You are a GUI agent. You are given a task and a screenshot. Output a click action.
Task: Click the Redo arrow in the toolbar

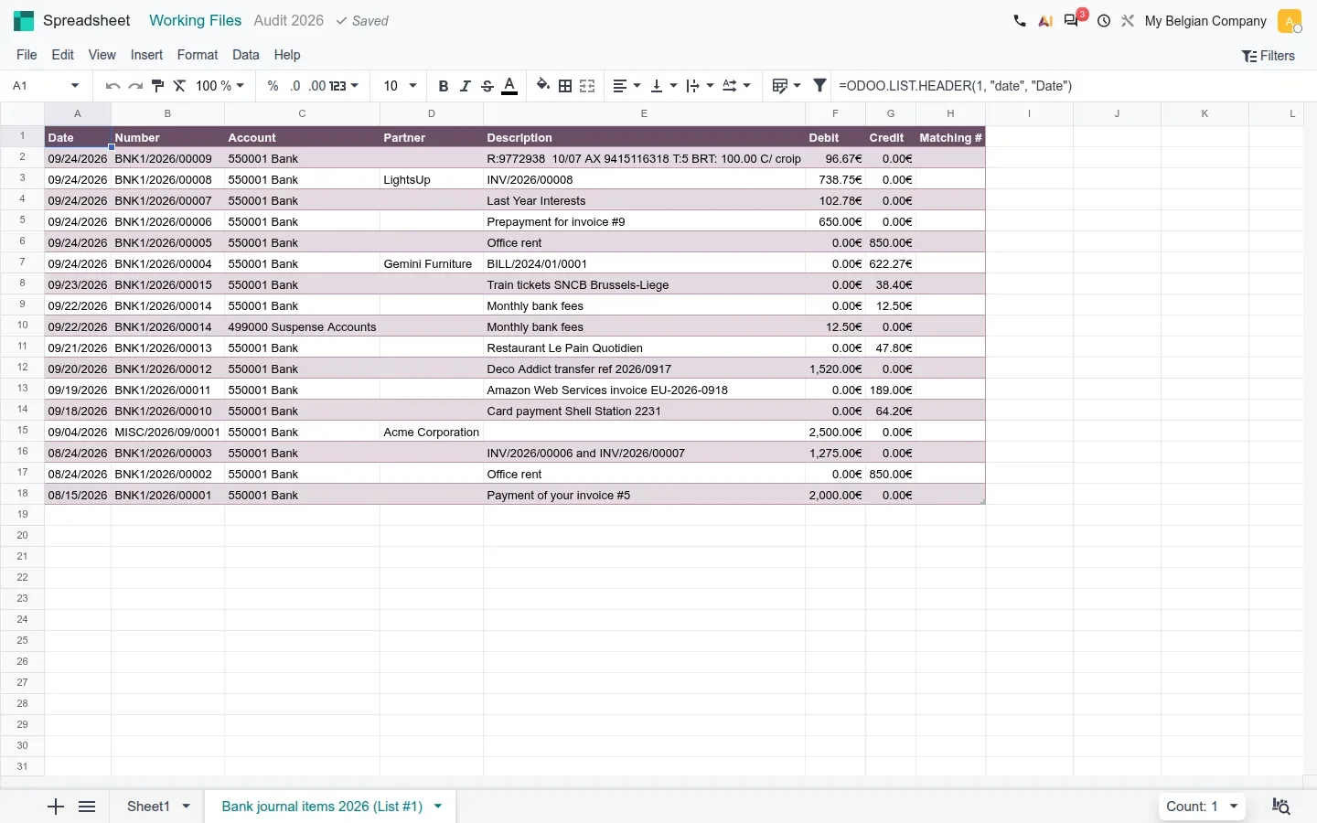point(135,86)
